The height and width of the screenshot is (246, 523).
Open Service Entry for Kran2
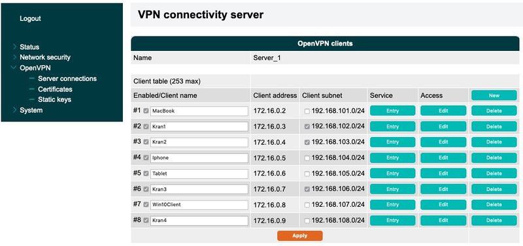point(393,142)
